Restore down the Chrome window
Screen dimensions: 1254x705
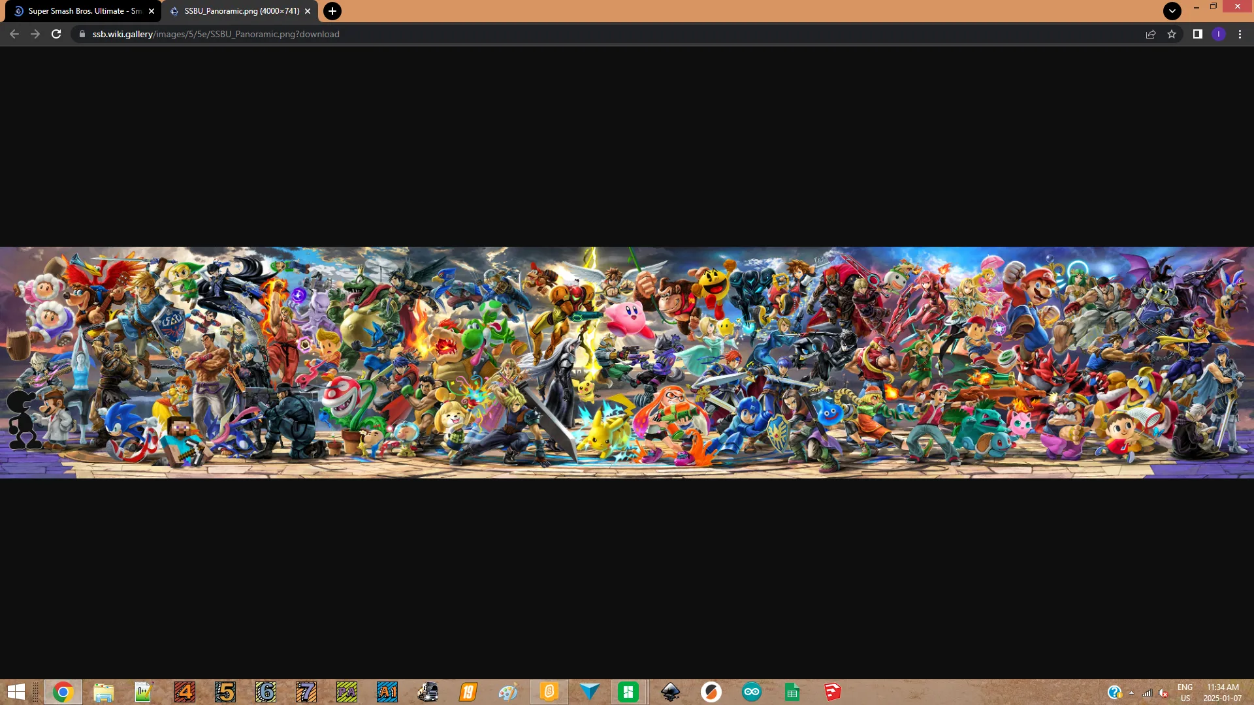pyautogui.click(x=1213, y=7)
